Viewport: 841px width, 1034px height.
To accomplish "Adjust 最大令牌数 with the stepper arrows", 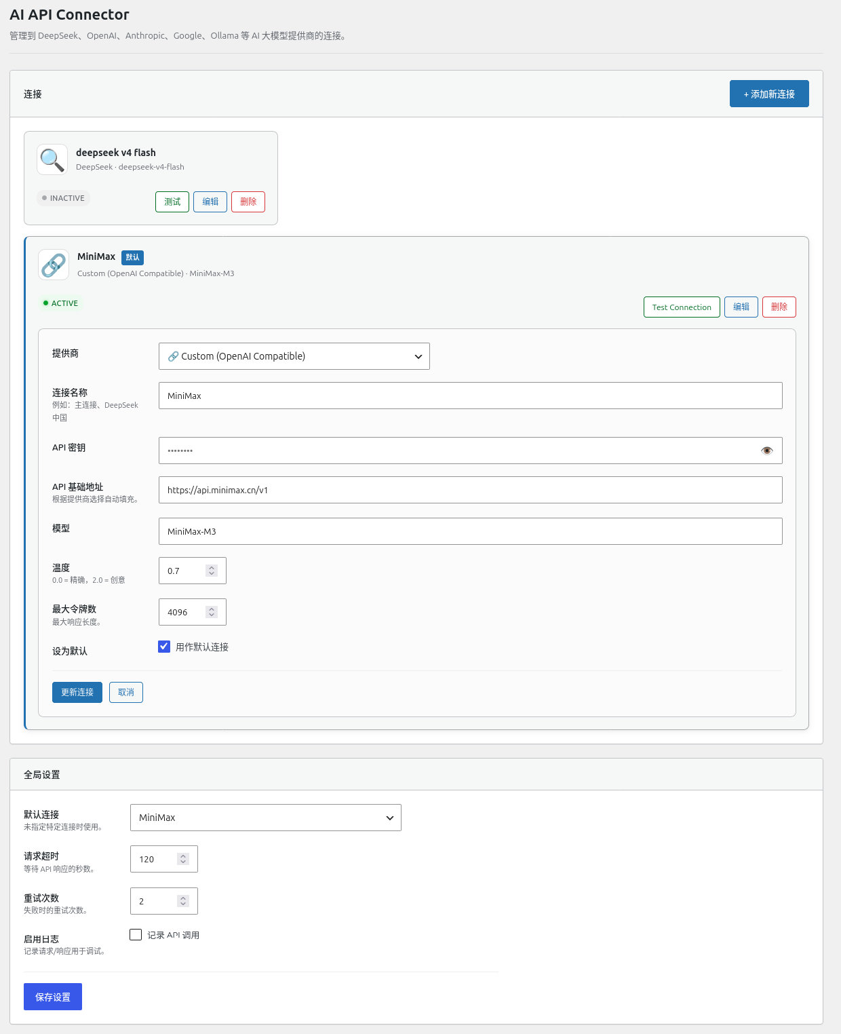I will click(x=212, y=612).
